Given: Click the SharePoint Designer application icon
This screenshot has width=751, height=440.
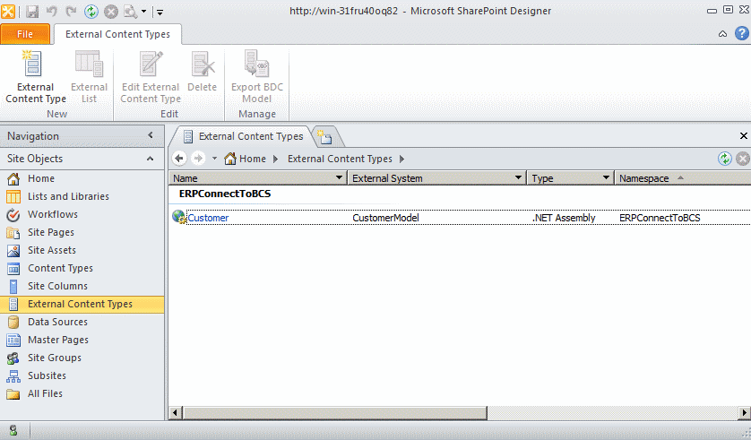Looking at the screenshot, I should (8, 11).
